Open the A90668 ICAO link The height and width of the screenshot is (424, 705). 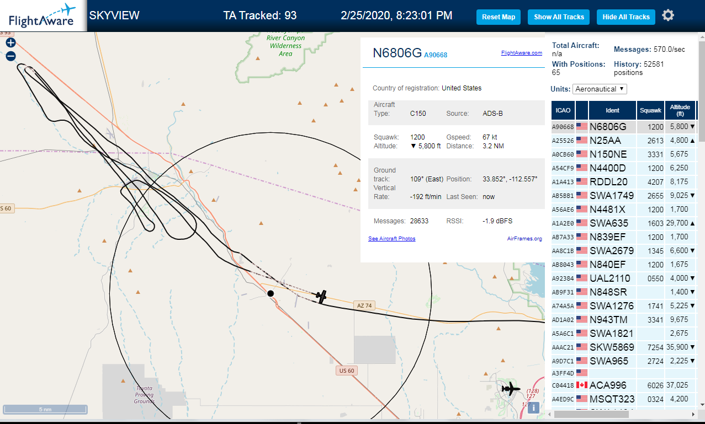[x=436, y=55]
